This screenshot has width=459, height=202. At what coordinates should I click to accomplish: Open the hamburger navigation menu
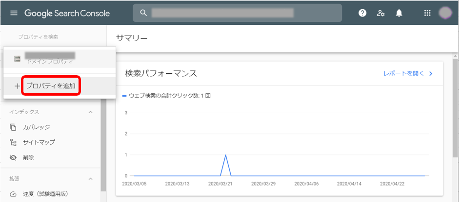coord(14,13)
